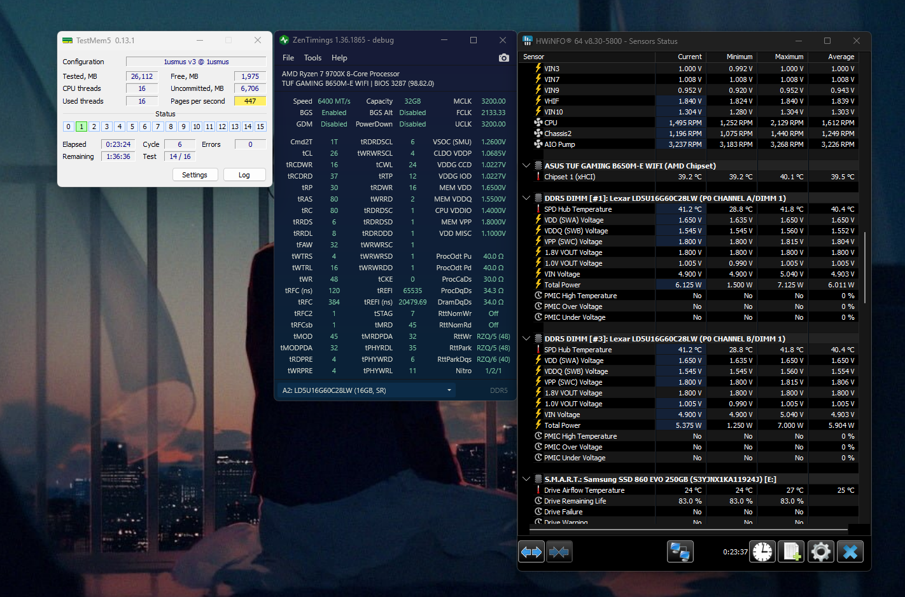Click the TestMem5 Configuration field
Screen dimensions: 905x597
click(196, 62)
